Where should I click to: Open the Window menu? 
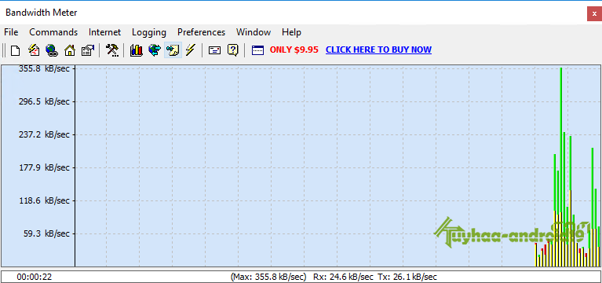click(x=254, y=32)
